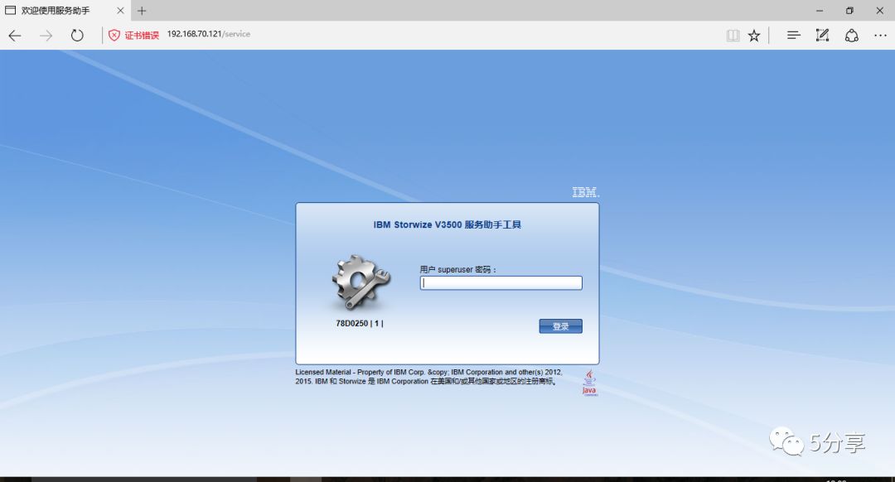This screenshot has height=482, width=895.
Task: Add page to favorites star icon
Action: click(x=754, y=36)
